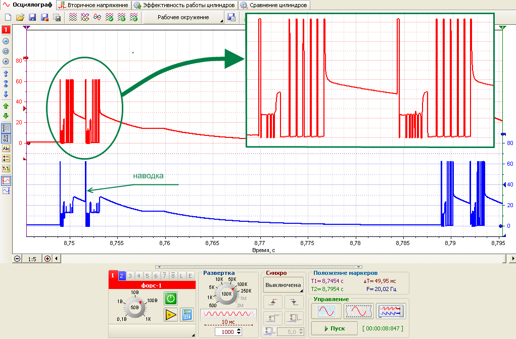Save the workspace with the disk icon beside Рабочее окружение
This screenshot has height=339, width=516.
231,18
